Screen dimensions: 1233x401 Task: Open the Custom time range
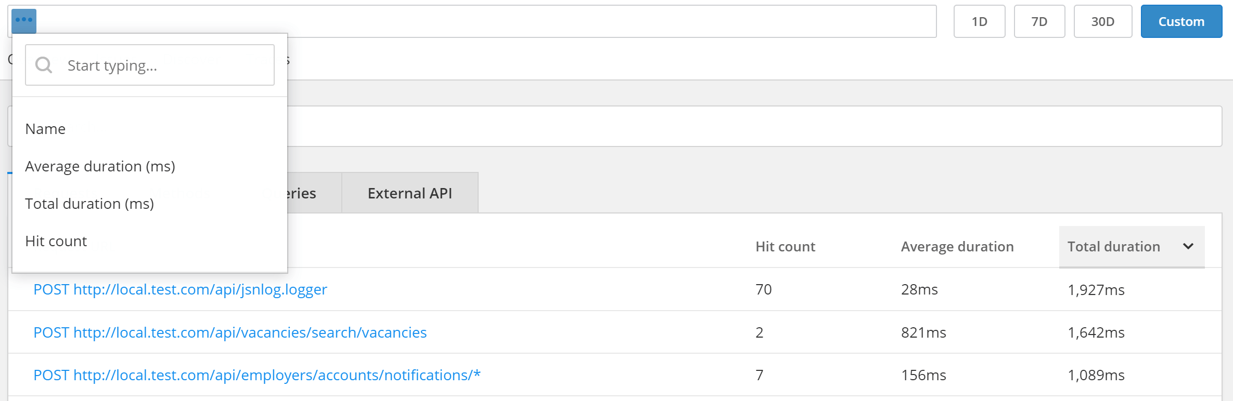pyautogui.click(x=1181, y=21)
